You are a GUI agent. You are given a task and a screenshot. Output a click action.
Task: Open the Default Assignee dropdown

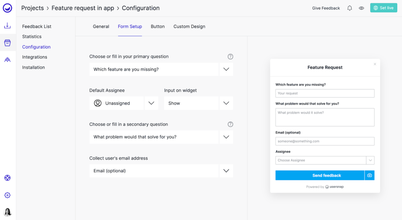tap(151, 103)
